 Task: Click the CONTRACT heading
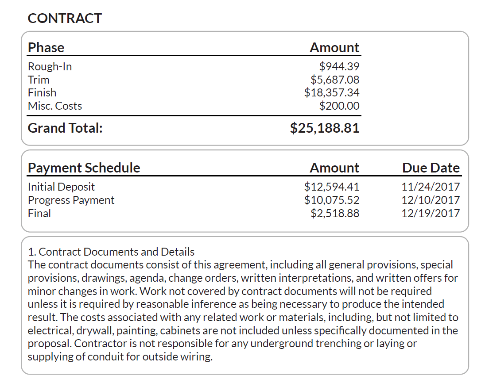(x=65, y=18)
